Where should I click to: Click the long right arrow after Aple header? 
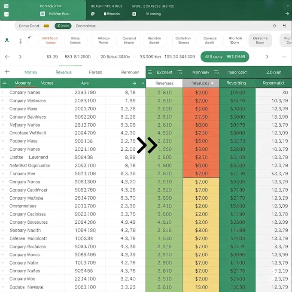[134, 83]
